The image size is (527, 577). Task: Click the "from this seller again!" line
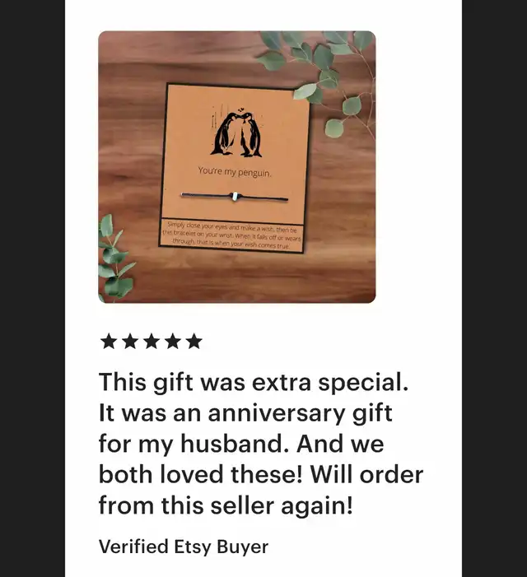226,505
